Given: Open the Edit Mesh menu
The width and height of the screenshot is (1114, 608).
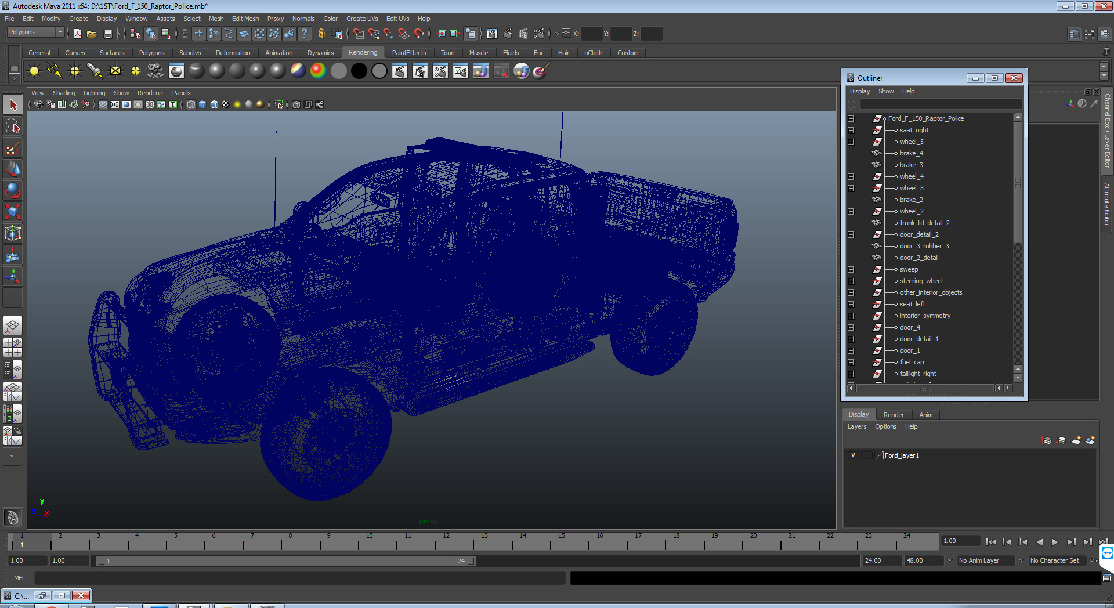Looking at the screenshot, I should [x=245, y=19].
